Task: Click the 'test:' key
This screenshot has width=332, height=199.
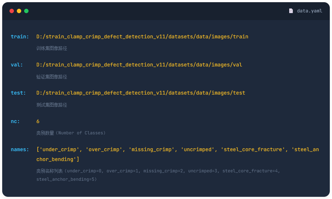Action: (18, 93)
